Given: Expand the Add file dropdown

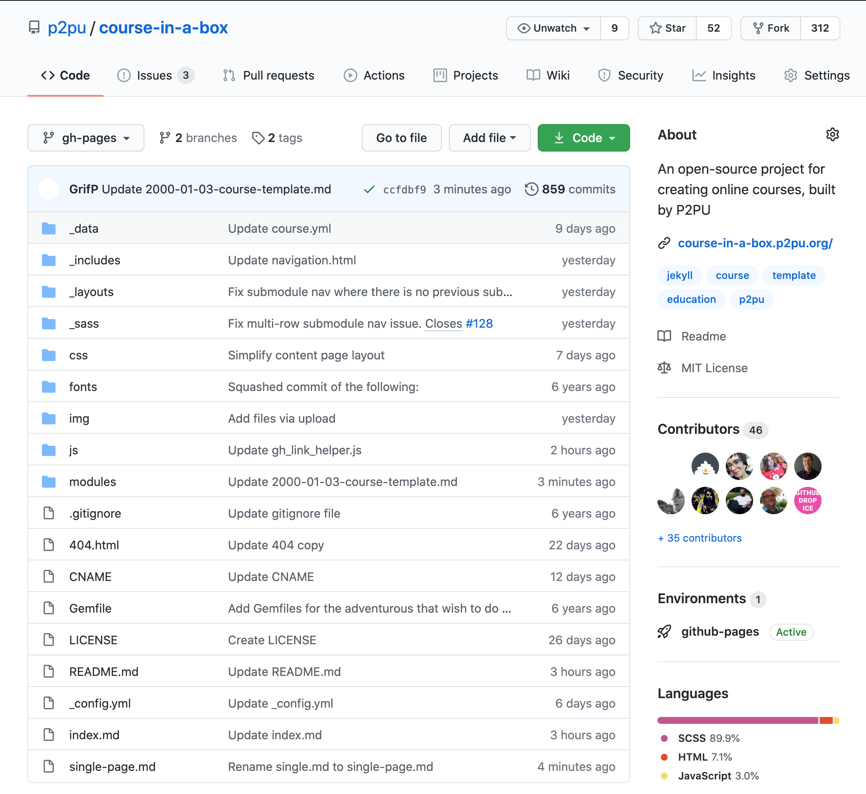Looking at the screenshot, I should pos(489,138).
